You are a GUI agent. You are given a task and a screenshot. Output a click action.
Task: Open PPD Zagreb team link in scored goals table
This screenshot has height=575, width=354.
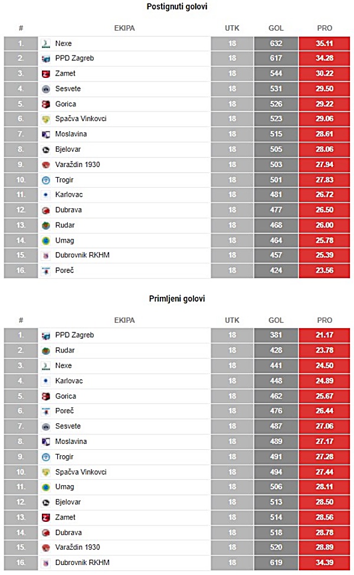point(74,58)
